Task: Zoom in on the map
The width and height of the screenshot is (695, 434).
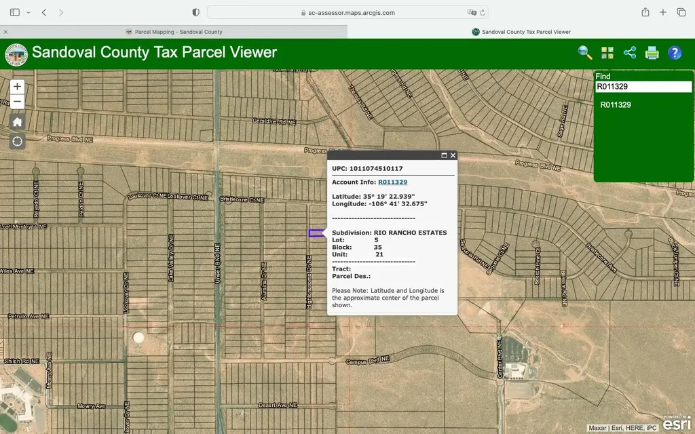Action: 18,87
